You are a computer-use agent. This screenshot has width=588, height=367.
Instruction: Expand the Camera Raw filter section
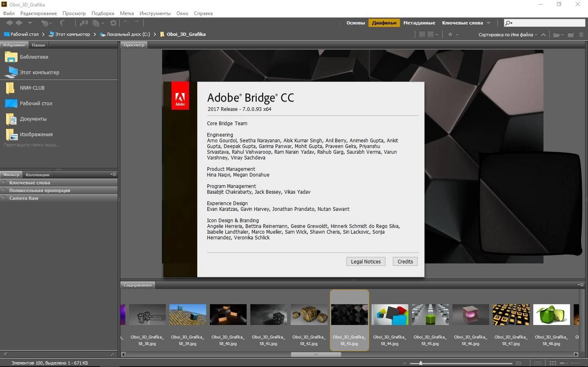[x=59, y=198]
